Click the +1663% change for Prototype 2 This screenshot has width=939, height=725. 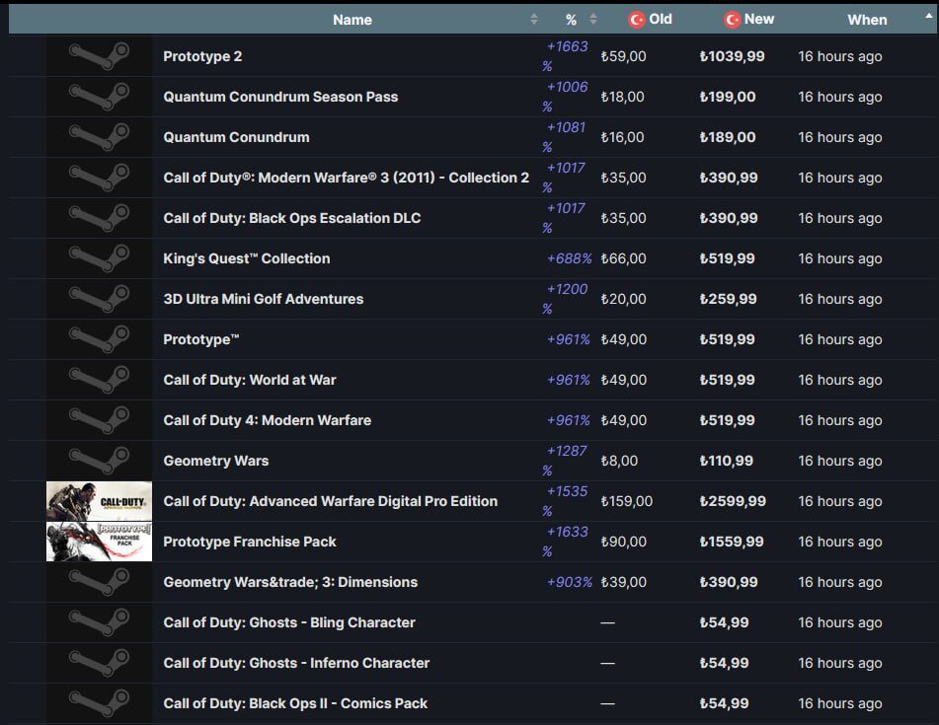point(566,56)
